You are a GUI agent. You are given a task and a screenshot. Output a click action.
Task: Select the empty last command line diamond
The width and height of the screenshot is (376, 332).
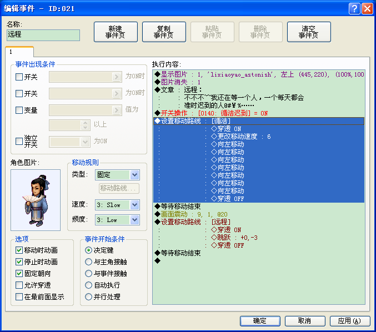259,261
